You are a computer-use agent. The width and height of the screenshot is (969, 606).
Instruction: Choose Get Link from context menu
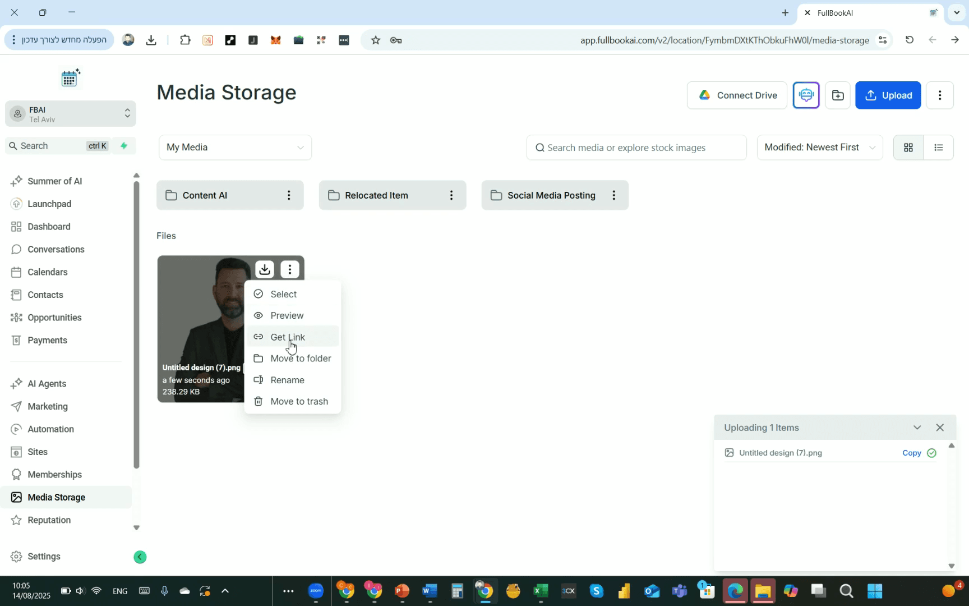point(293,337)
